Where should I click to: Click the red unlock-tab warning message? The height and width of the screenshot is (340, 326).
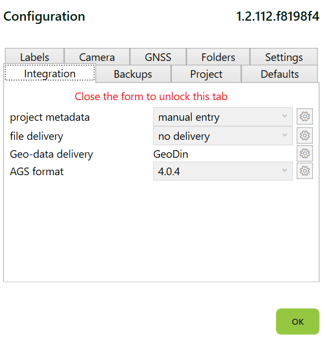pyautogui.click(x=151, y=97)
